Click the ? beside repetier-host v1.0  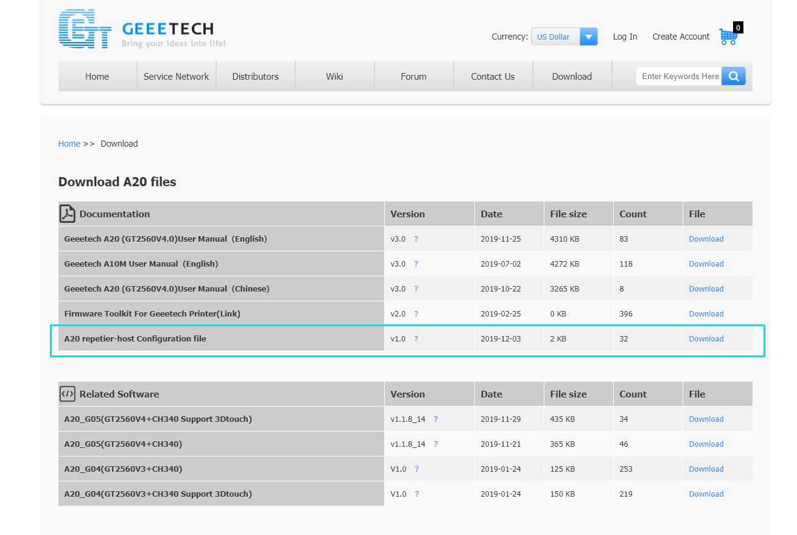[x=416, y=338]
